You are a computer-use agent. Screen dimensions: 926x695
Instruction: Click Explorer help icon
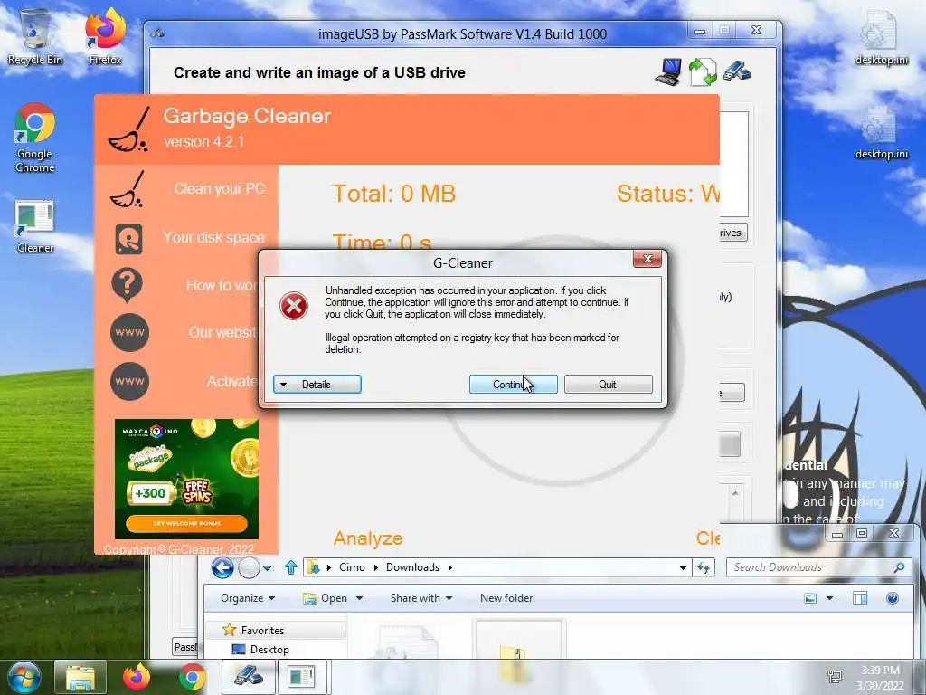click(893, 598)
